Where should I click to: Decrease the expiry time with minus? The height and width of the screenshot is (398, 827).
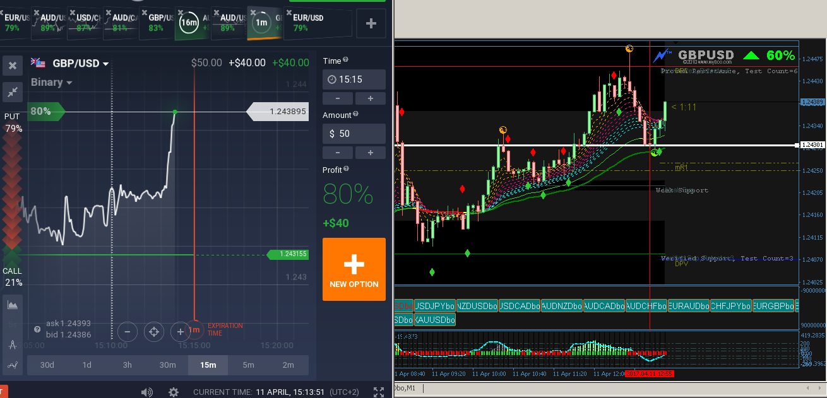(x=338, y=98)
